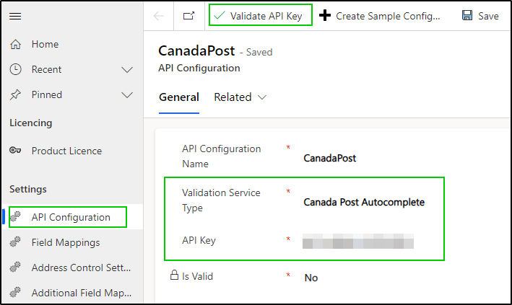Open the Related tab dropdown
This screenshot has width=512, height=305.
(x=240, y=97)
